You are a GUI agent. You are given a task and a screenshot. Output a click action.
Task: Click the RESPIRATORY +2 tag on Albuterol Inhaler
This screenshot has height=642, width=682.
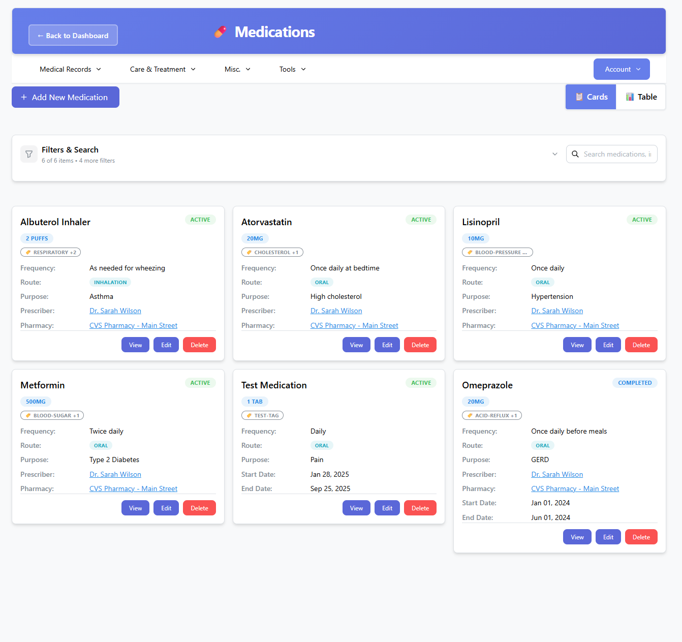50,252
